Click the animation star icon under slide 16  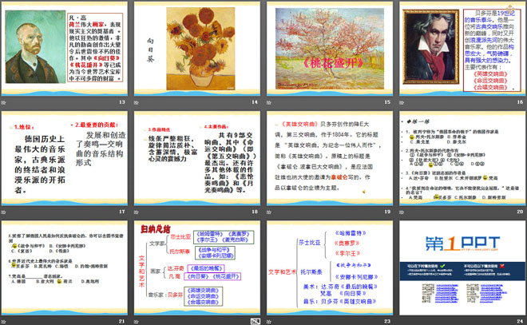[402, 102]
